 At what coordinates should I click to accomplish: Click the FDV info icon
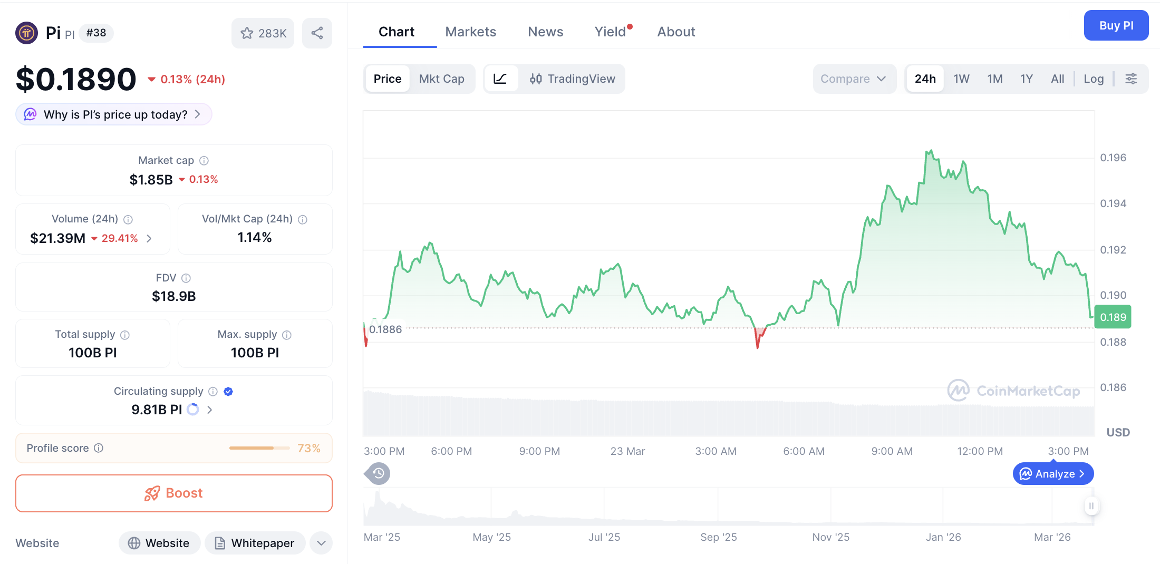click(x=186, y=278)
